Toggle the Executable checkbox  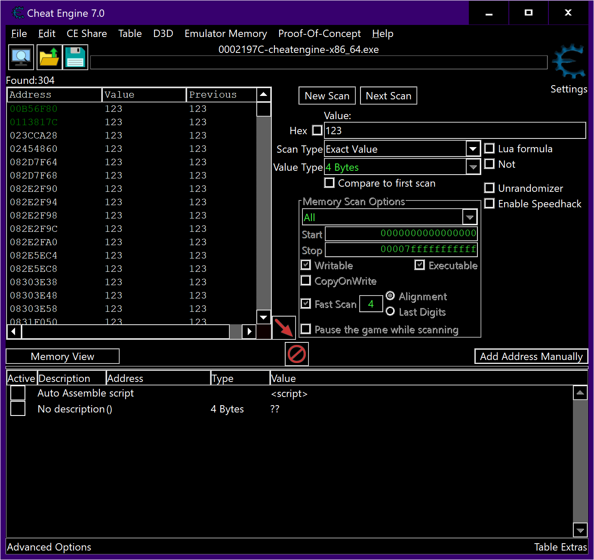click(x=420, y=265)
